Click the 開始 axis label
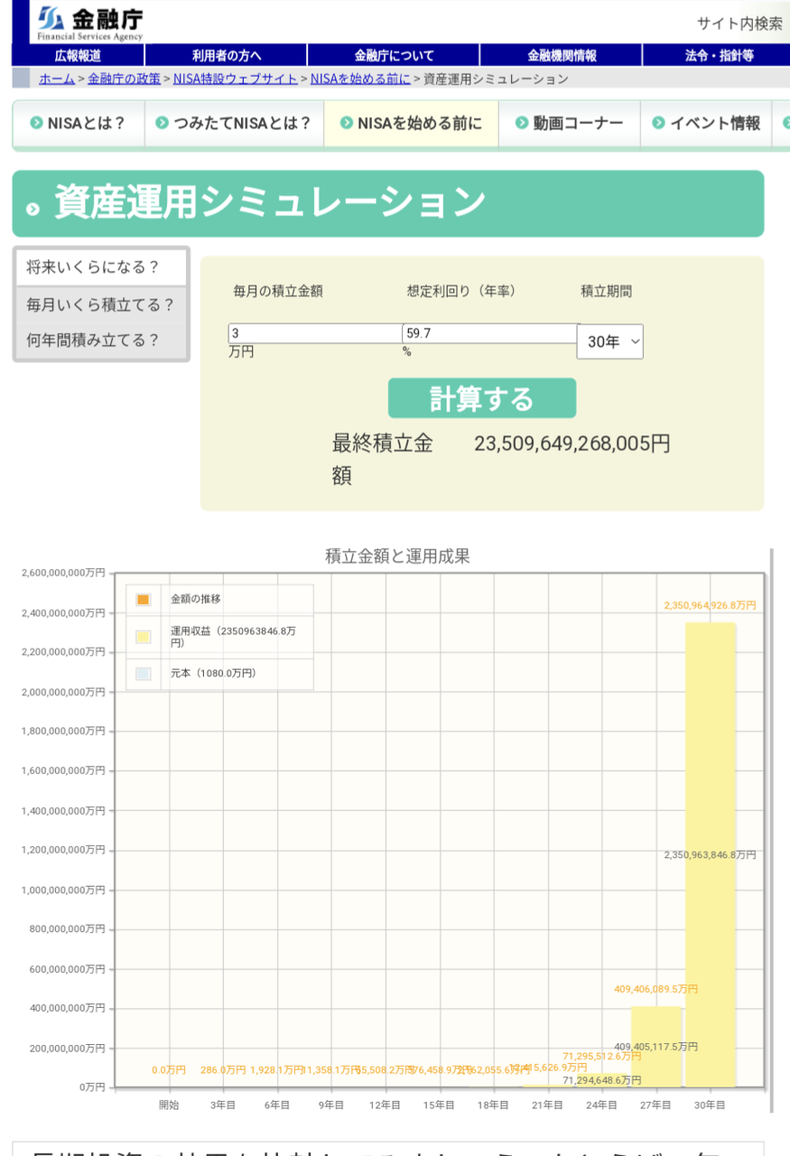 pyautogui.click(x=169, y=1105)
